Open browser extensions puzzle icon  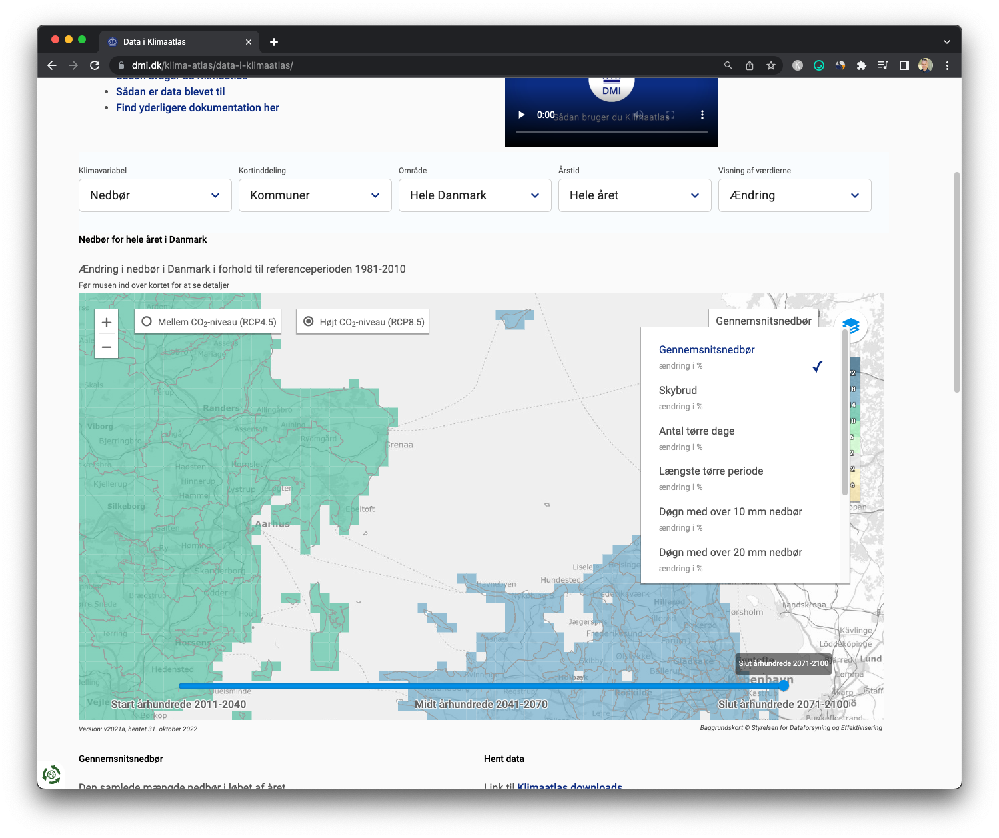coord(861,65)
